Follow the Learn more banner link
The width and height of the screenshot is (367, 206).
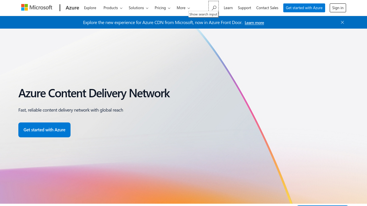point(254,23)
